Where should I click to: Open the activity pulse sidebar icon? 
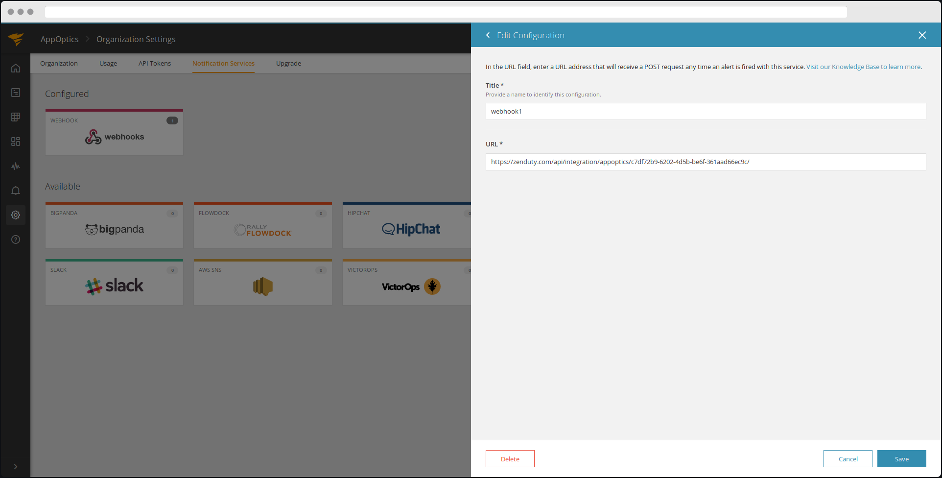click(16, 166)
